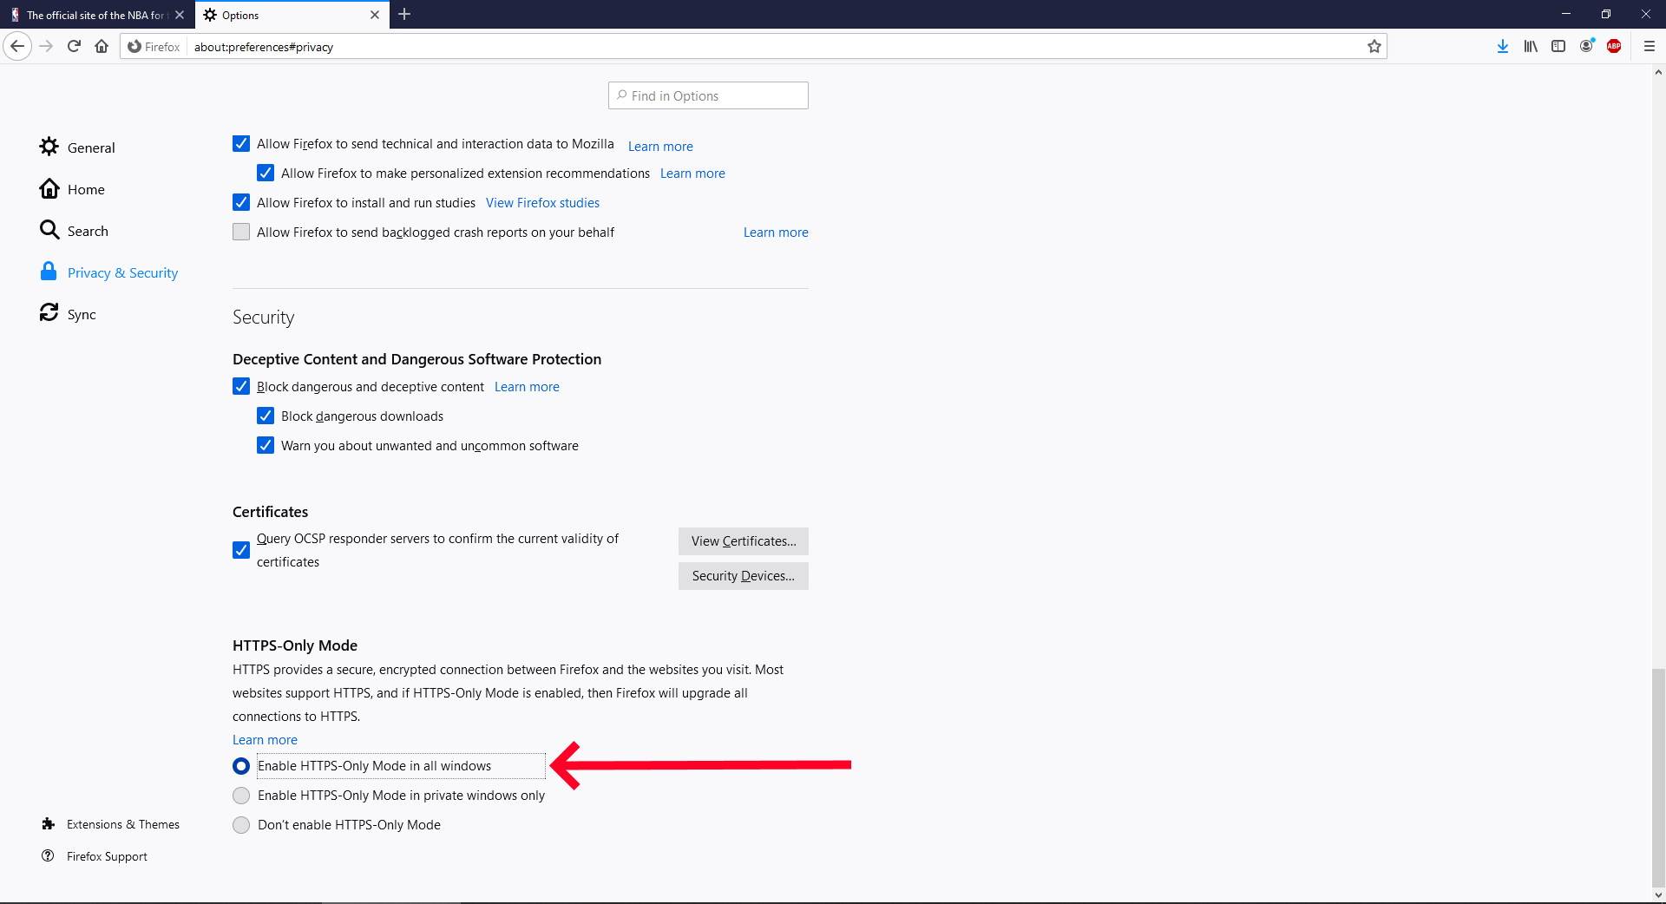This screenshot has height=904, width=1666.
Task: Uncheck Block dangerous downloads
Action: [265, 416]
